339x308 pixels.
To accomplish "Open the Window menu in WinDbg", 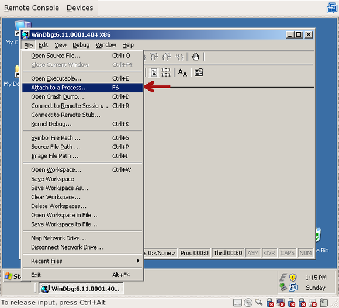I will tap(106, 45).
